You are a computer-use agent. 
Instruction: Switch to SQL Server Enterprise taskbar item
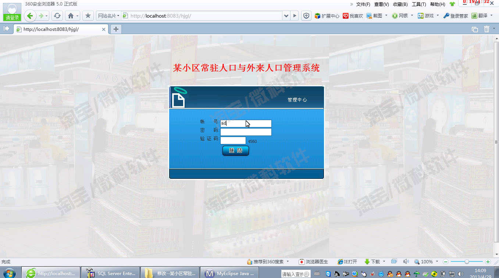(110, 273)
